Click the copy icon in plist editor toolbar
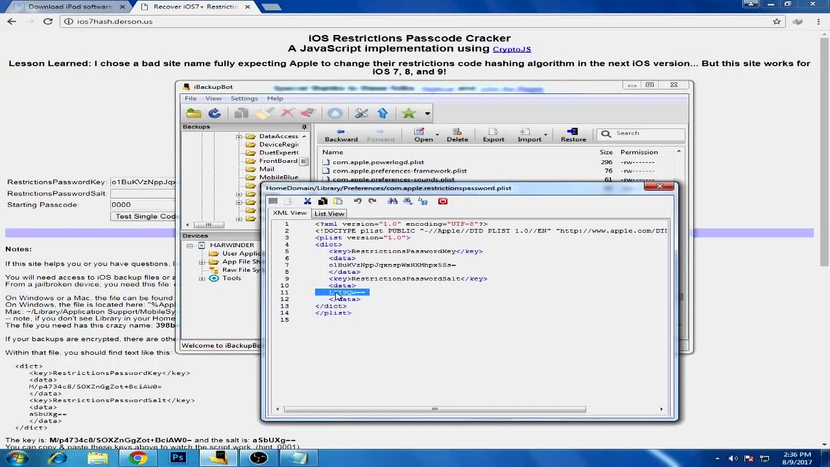Screen dimensions: 830x467 pos(323,202)
